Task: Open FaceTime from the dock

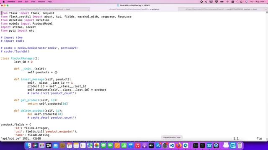Action: click(x=110, y=145)
